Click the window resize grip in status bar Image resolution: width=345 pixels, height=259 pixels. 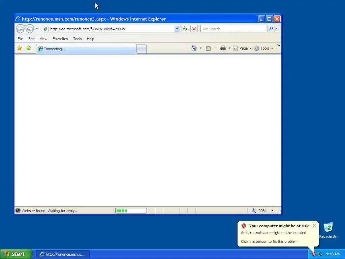tap(279, 212)
